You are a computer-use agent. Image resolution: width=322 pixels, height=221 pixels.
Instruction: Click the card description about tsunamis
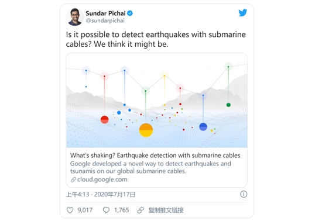click(x=150, y=167)
